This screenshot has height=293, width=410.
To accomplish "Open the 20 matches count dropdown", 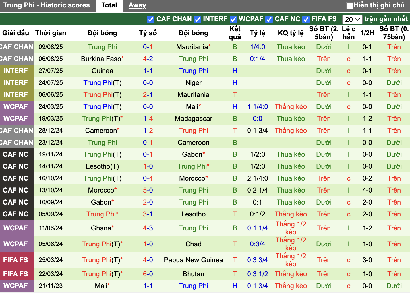I will tap(352, 19).
